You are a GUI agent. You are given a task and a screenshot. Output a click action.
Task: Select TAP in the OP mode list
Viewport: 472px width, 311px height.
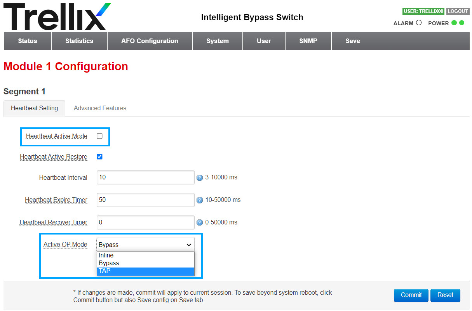[x=145, y=271]
